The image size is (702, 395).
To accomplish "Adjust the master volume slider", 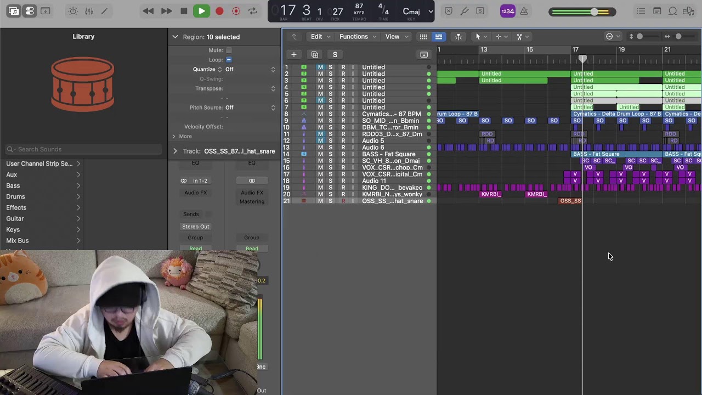I will (582, 12).
